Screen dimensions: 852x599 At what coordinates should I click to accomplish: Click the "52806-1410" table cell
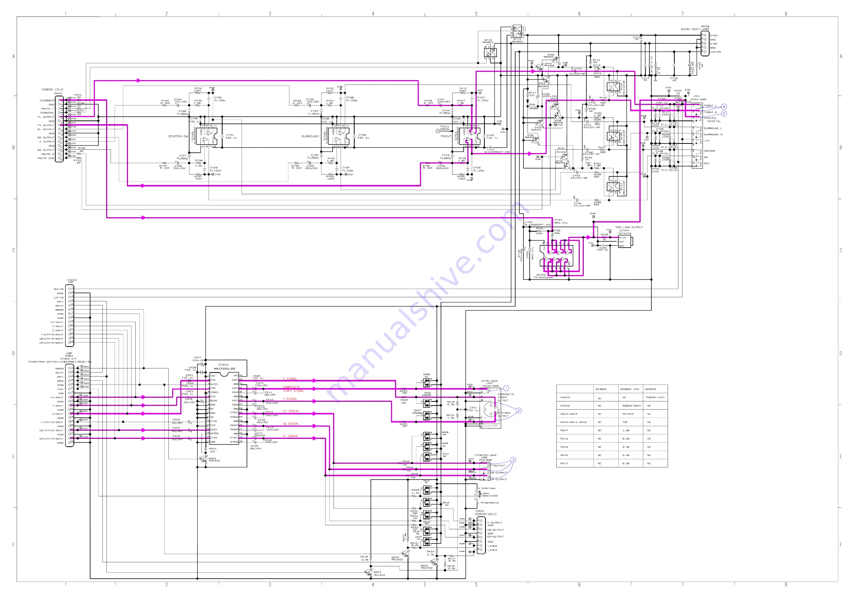pos(655,397)
